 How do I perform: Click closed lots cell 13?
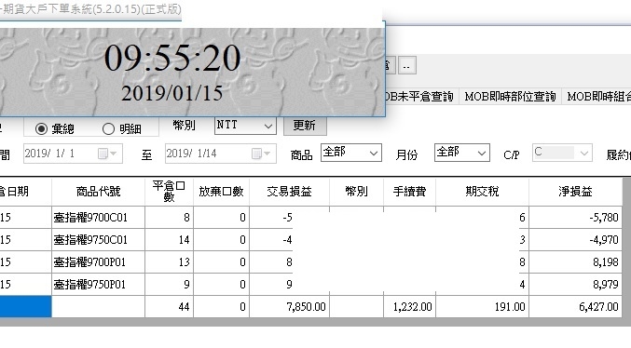[169, 262]
